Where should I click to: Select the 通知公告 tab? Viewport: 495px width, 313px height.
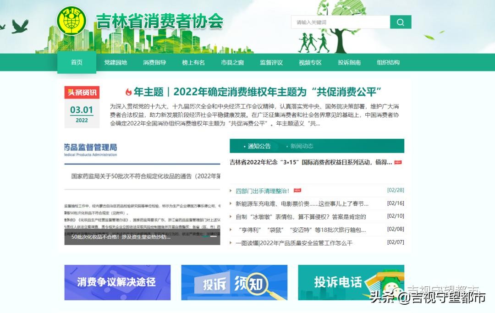(x=259, y=146)
